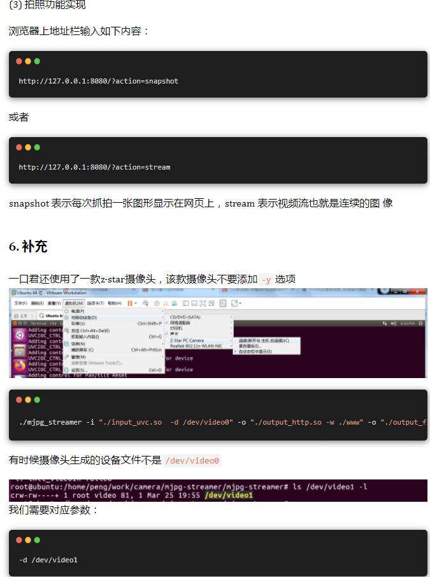Choose 设置(S)... in VMware menu

[113, 370]
